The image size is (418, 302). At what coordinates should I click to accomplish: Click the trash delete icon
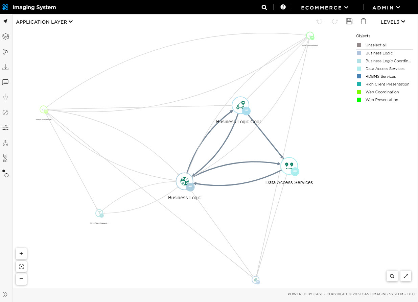pos(363,22)
